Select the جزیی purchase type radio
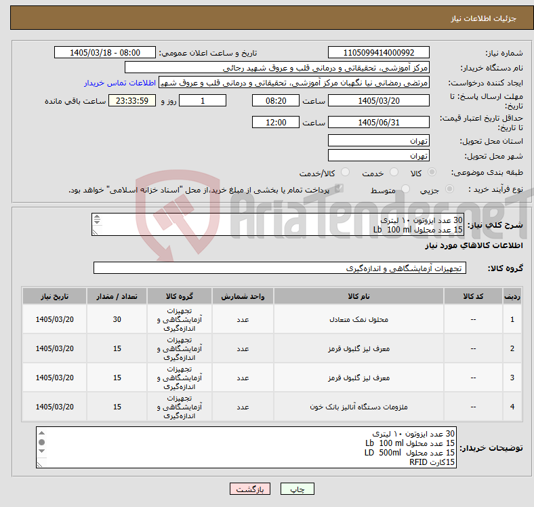Viewport: 534px width, 507px height. tap(449, 188)
